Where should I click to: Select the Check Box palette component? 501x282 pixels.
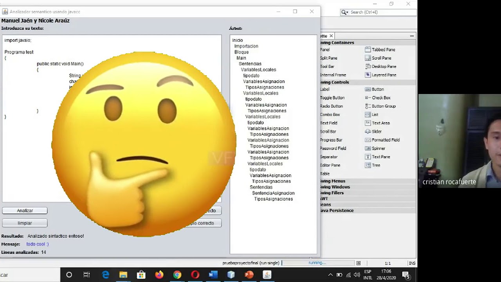pos(377,98)
